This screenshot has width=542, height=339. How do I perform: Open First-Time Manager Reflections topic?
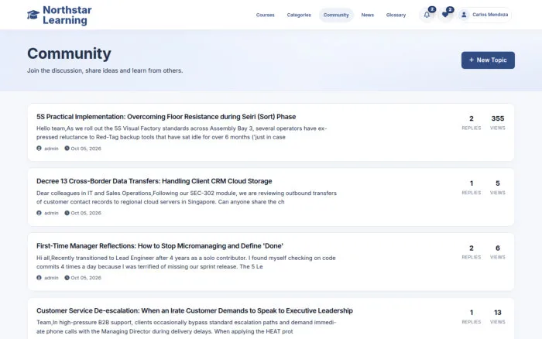[x=160, y=246]
